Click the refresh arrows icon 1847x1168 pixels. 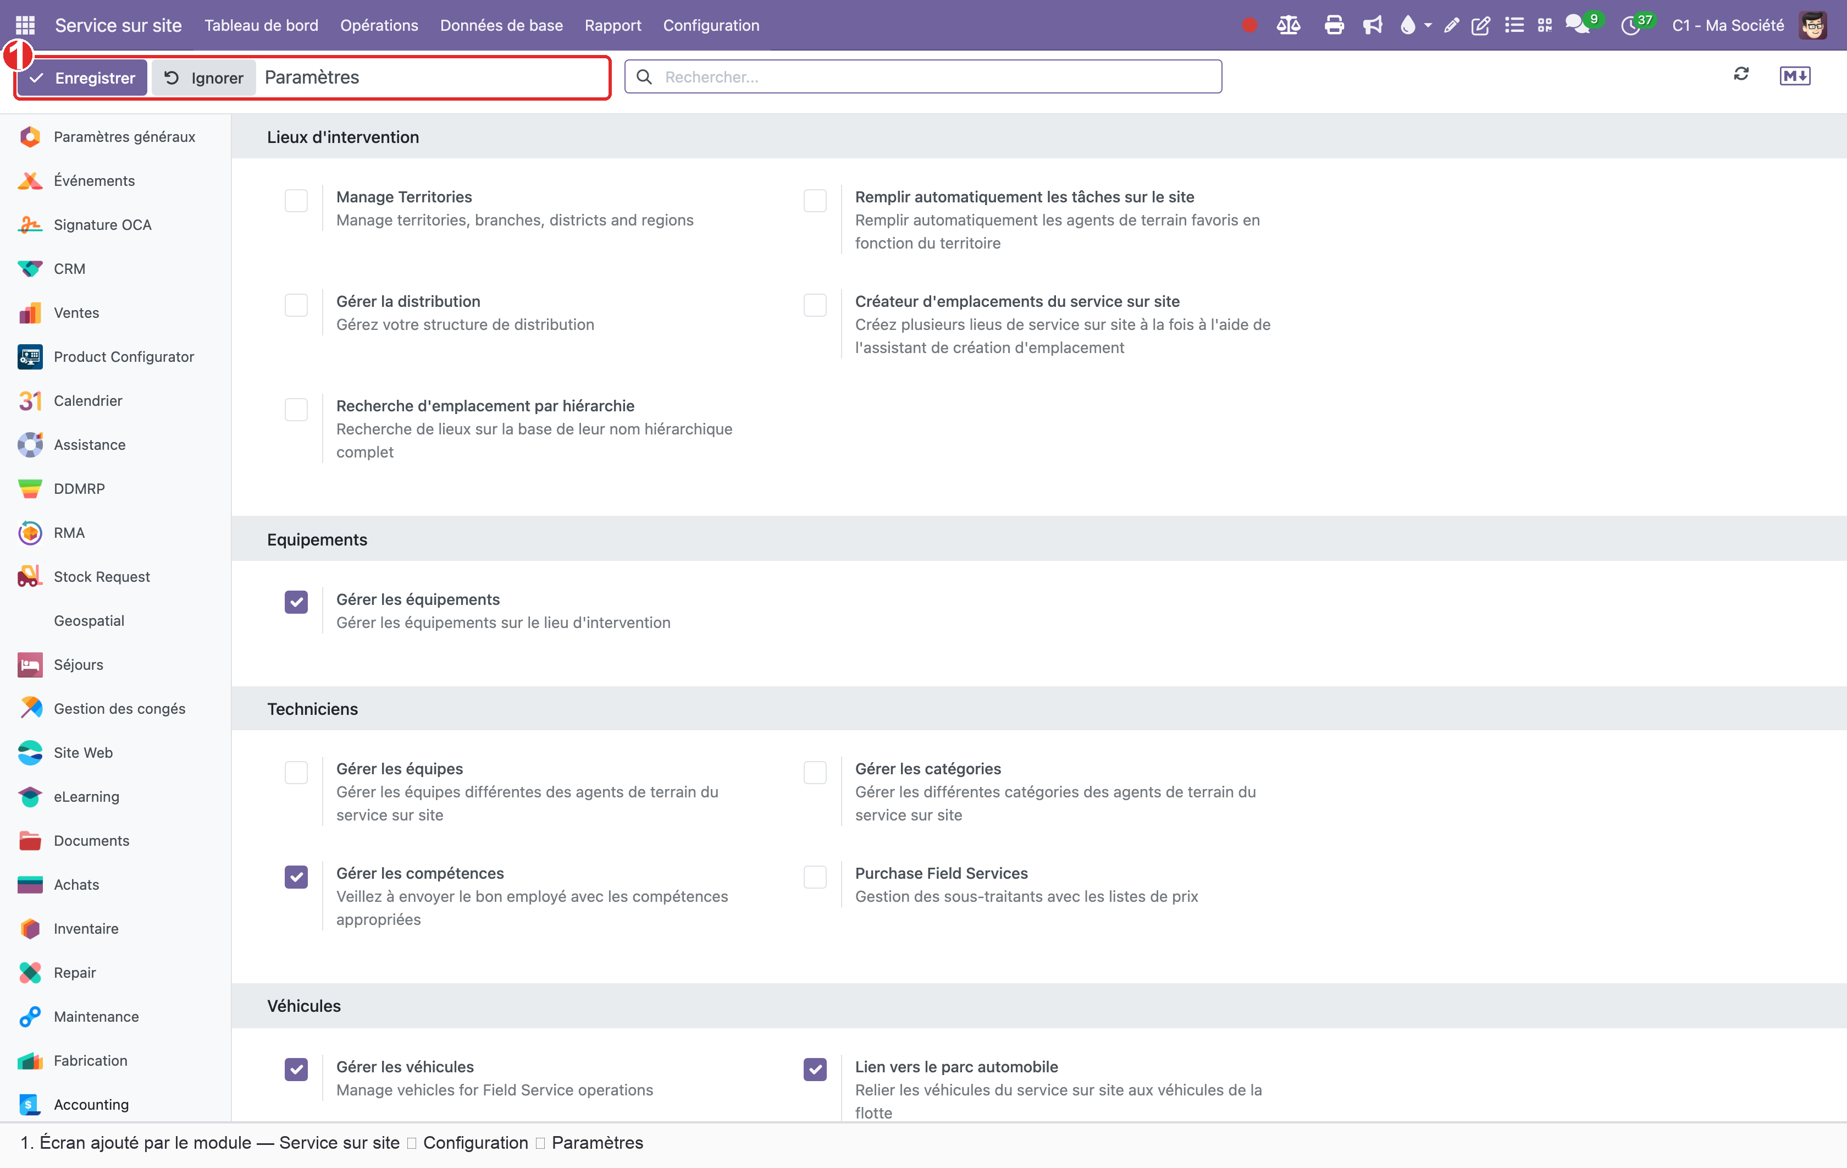pos(1741,74)
